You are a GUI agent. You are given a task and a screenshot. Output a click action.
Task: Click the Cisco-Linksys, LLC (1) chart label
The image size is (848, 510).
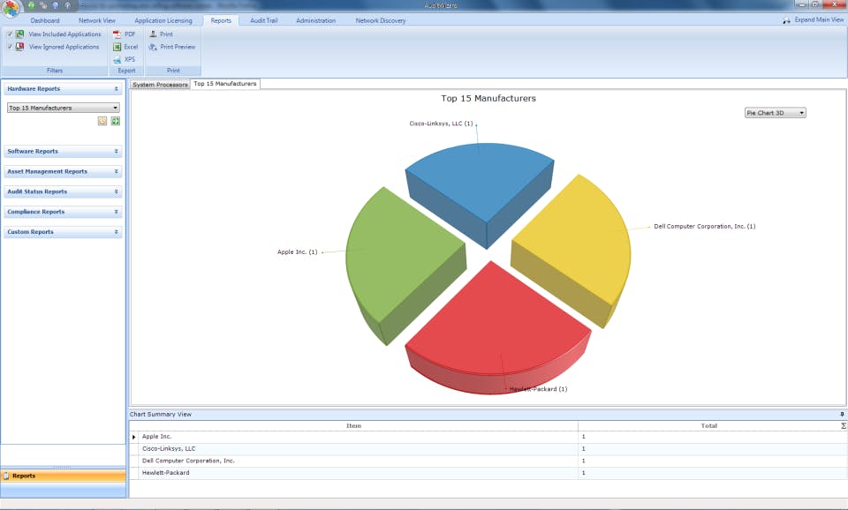[x=441, y=124]
